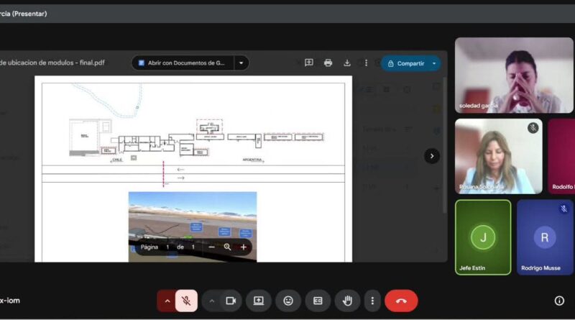Viewport: 575px width, 320px height.
Task: Open the emoji reactions button
Action: [x=288, y=301]
